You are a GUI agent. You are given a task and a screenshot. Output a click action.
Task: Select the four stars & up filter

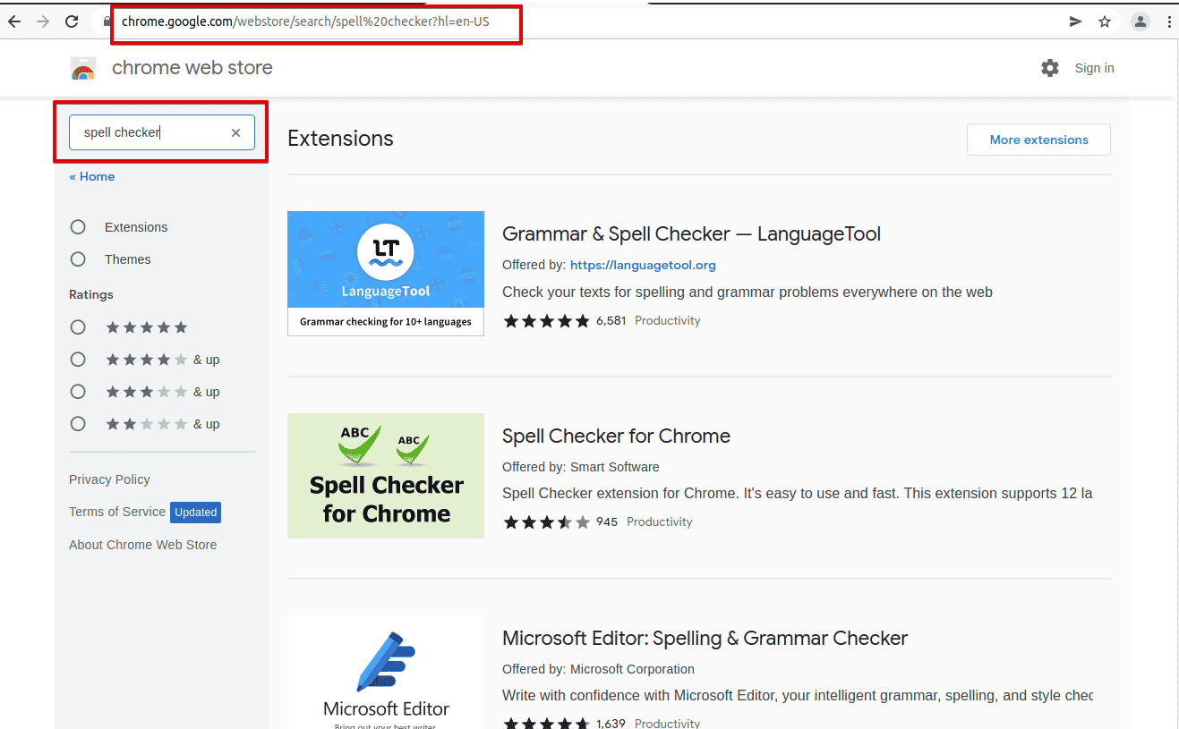(x=78, y=360)
